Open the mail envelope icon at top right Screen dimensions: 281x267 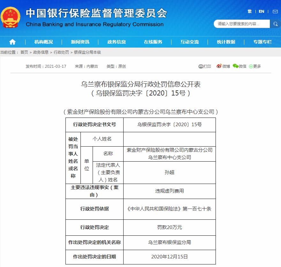click(275, 11)
